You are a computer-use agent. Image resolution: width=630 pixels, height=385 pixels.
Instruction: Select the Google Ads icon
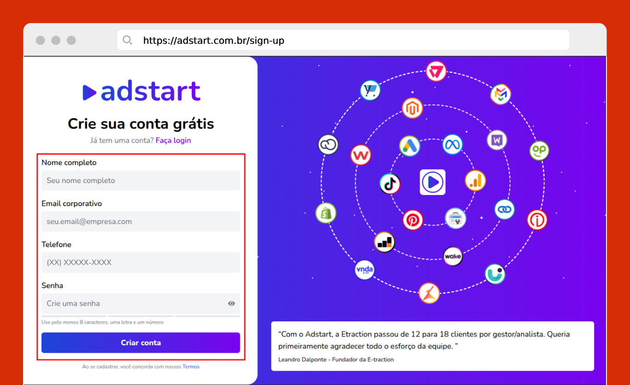coord(410,146)
